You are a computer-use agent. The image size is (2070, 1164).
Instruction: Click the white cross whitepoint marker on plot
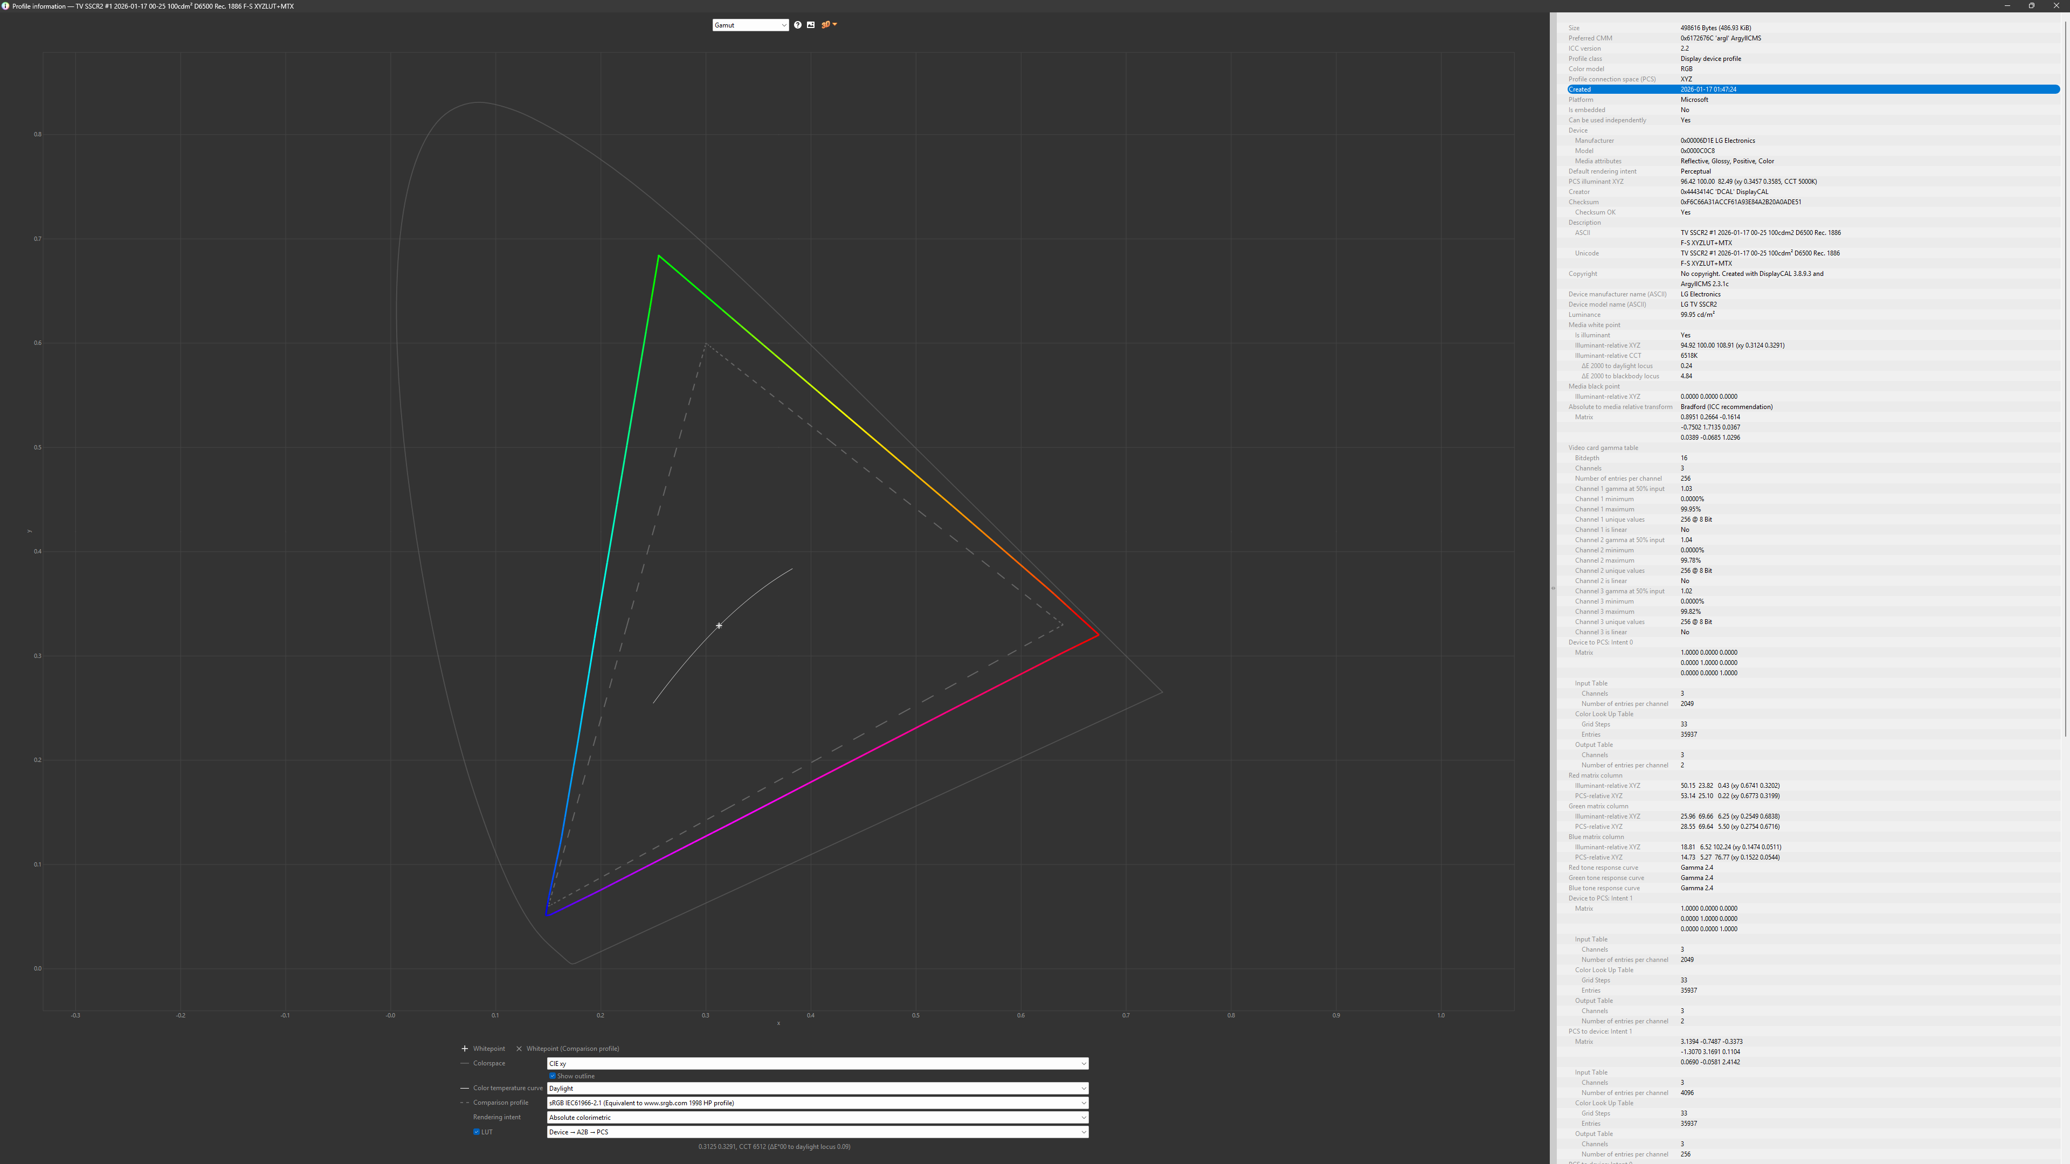point(719,625)
